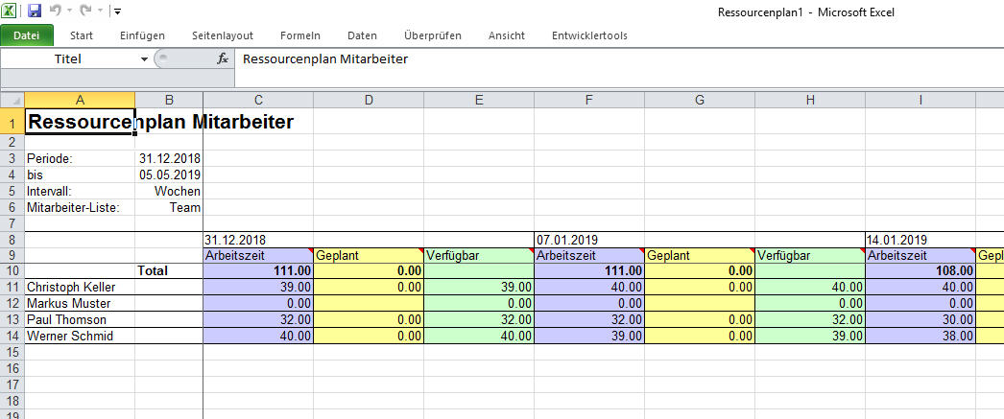The width and height of the screenshot is (1004, 419).
Task: Click Arbeitszeit header in column C
Action: [x=258, y=255]
